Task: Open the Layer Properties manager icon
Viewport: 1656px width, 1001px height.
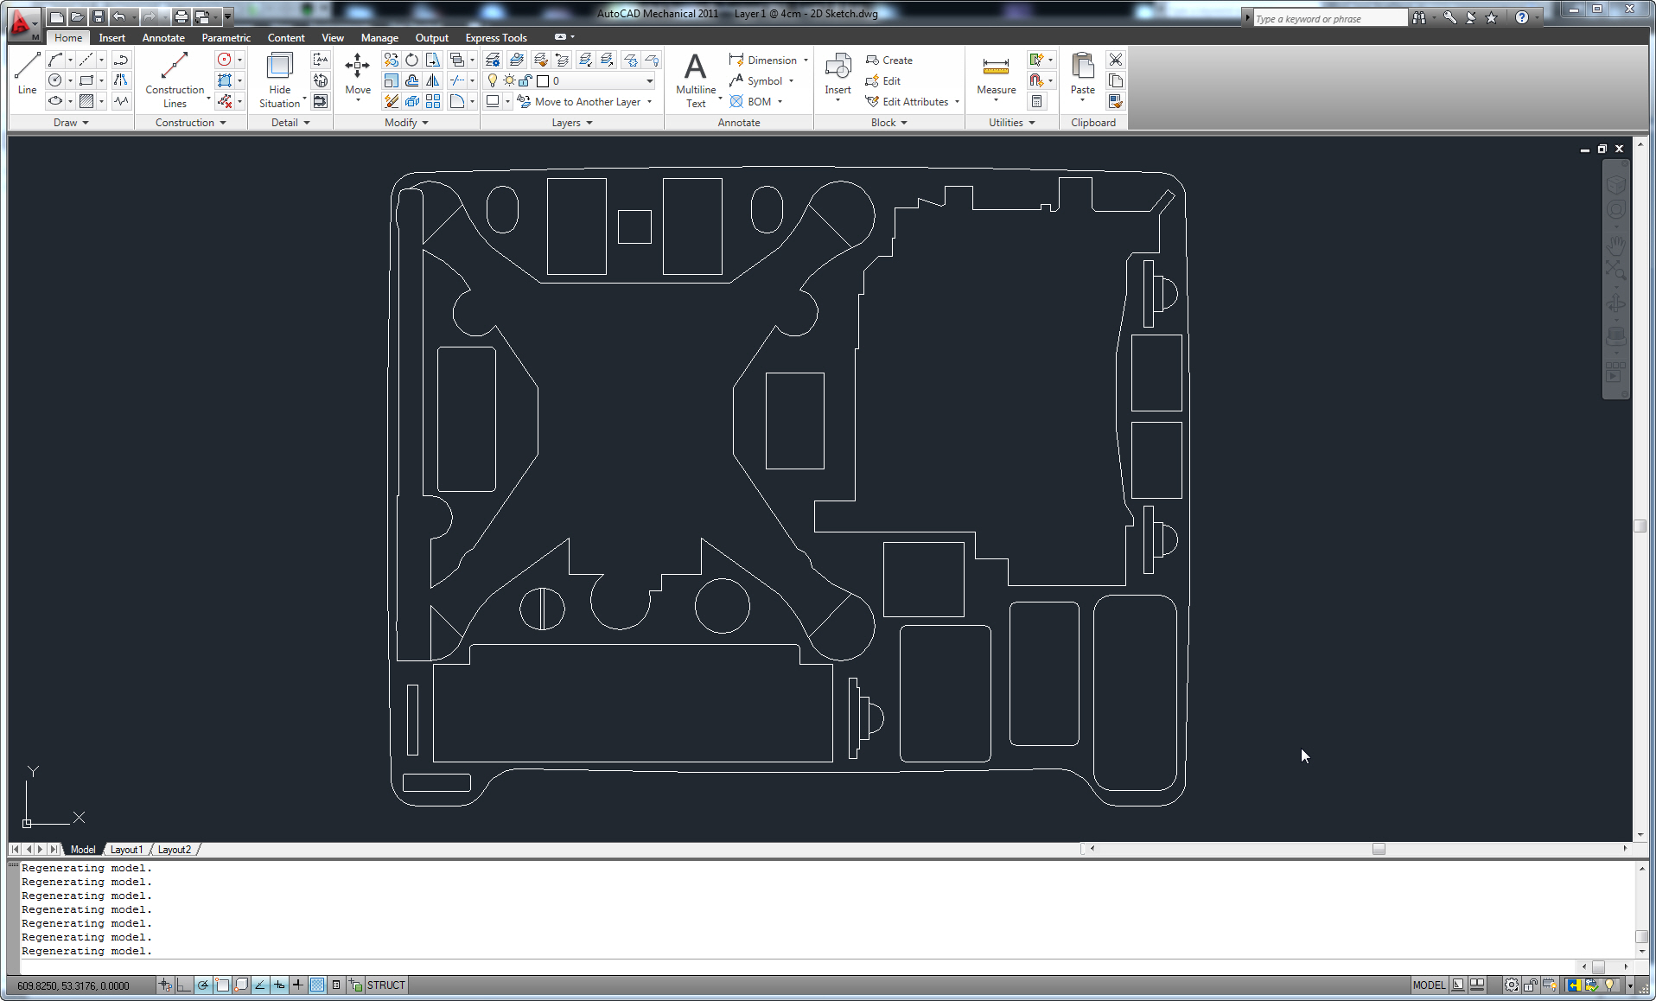Action: pos(493,60)
